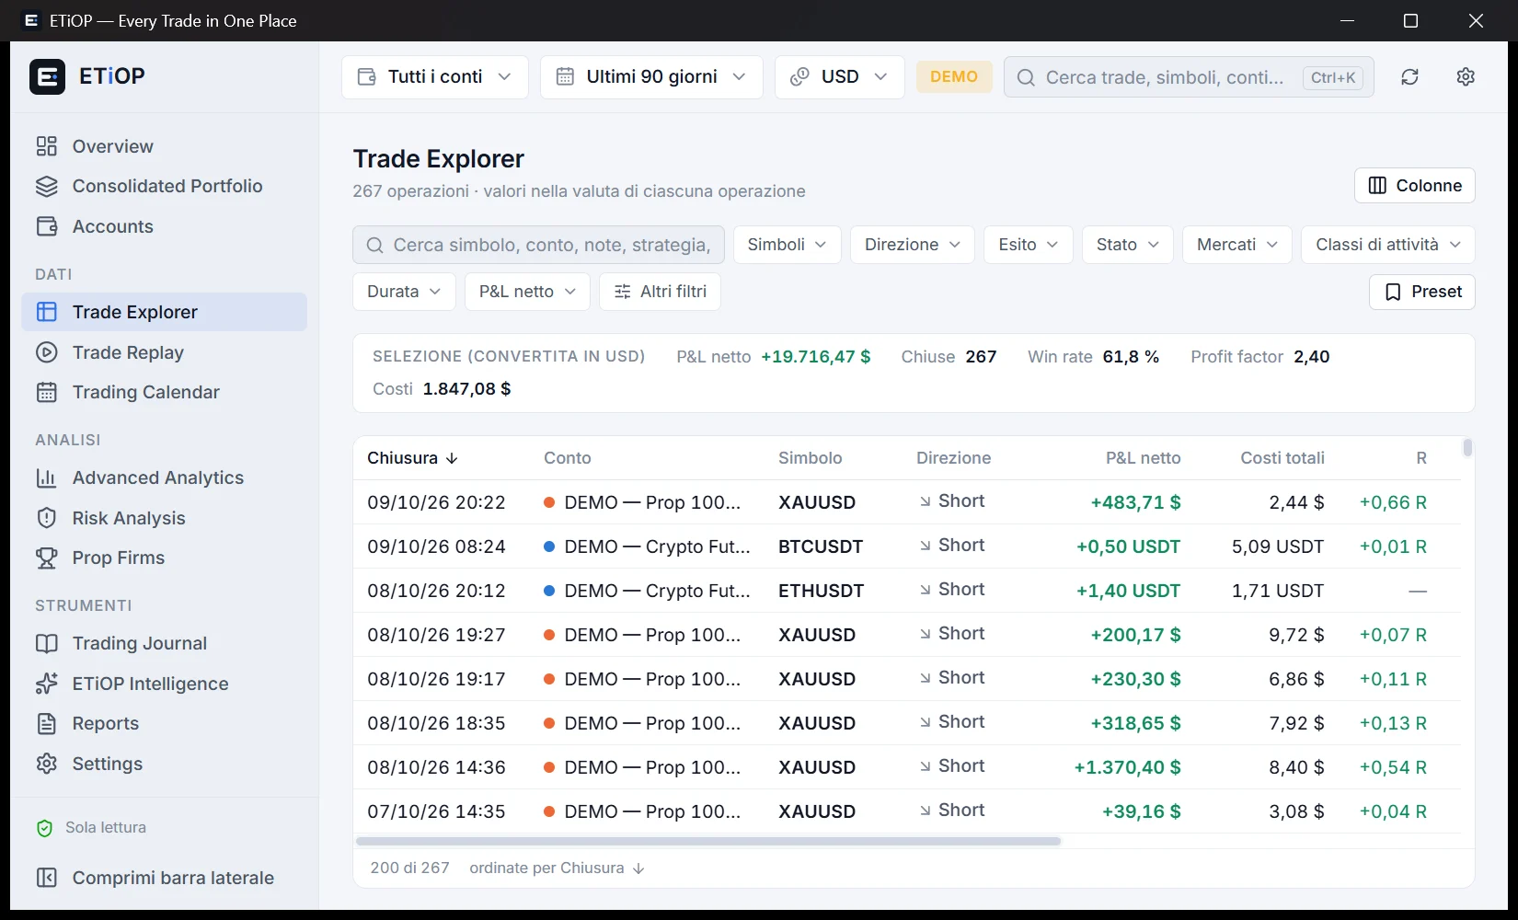
Task: Click the Risk Analysis shield icon
Action: click(x=47, y=518)
